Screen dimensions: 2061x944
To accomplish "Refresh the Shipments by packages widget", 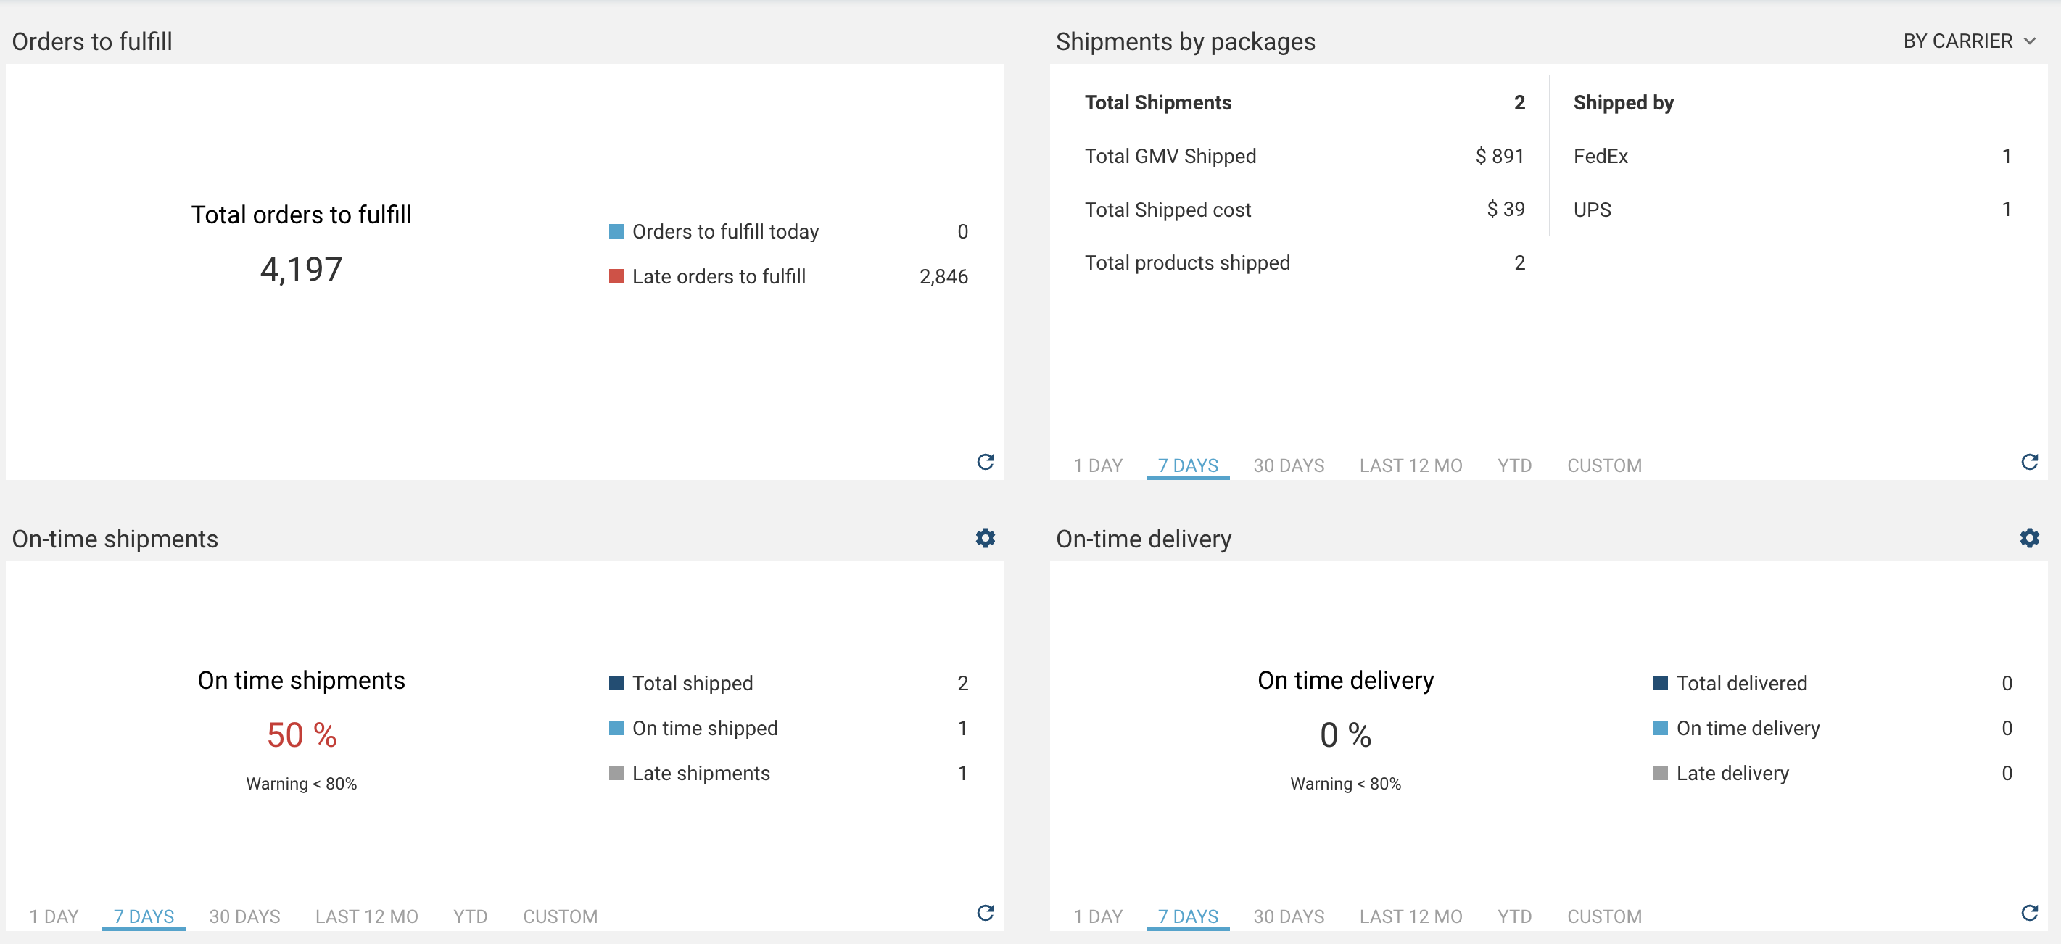I will (x=2030, y=463).
